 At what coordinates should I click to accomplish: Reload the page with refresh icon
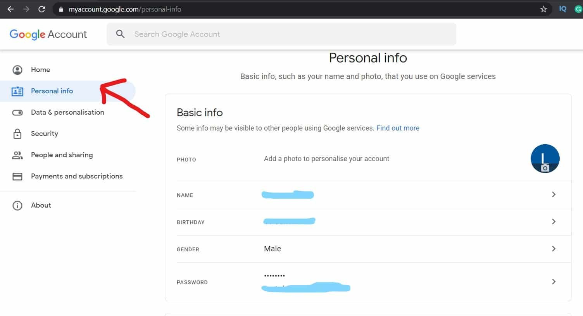pyautogui.click(x=42, y=9)
